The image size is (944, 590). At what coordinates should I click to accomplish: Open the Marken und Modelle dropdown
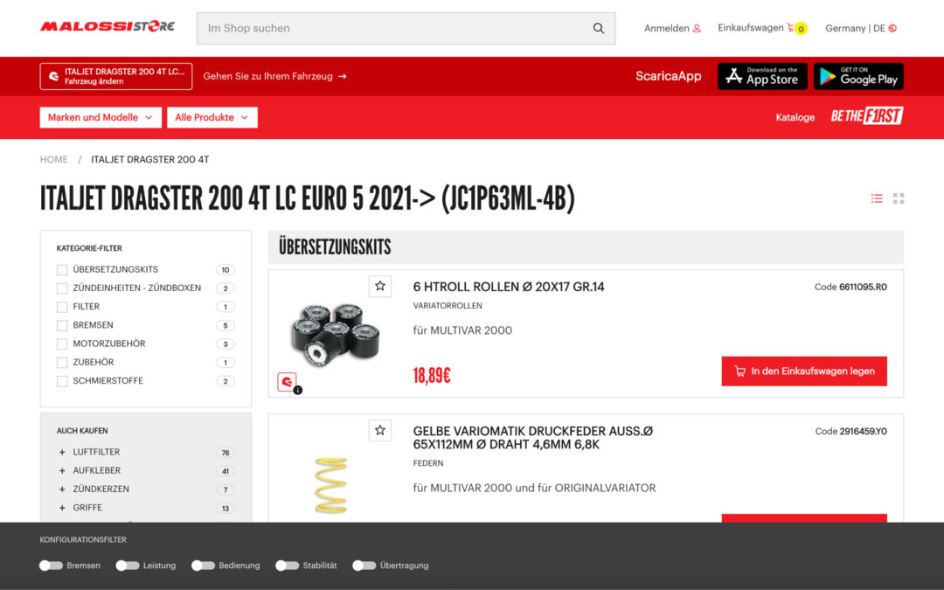(101, 117)
